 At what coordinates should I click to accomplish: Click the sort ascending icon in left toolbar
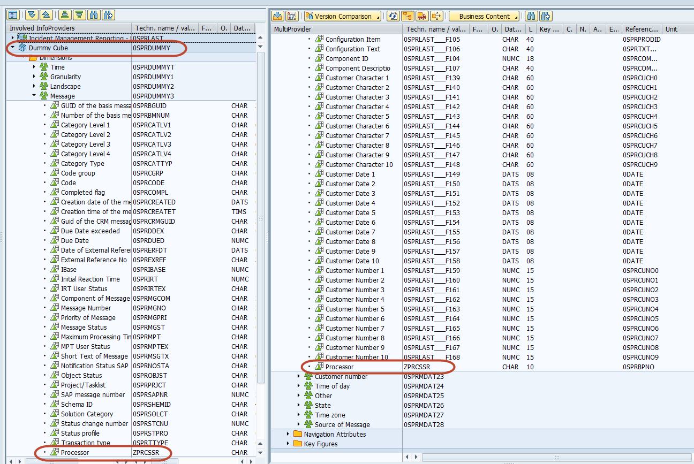pos(65,16)
